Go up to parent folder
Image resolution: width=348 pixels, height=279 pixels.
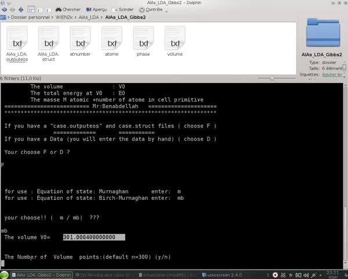tap(21, 9)
